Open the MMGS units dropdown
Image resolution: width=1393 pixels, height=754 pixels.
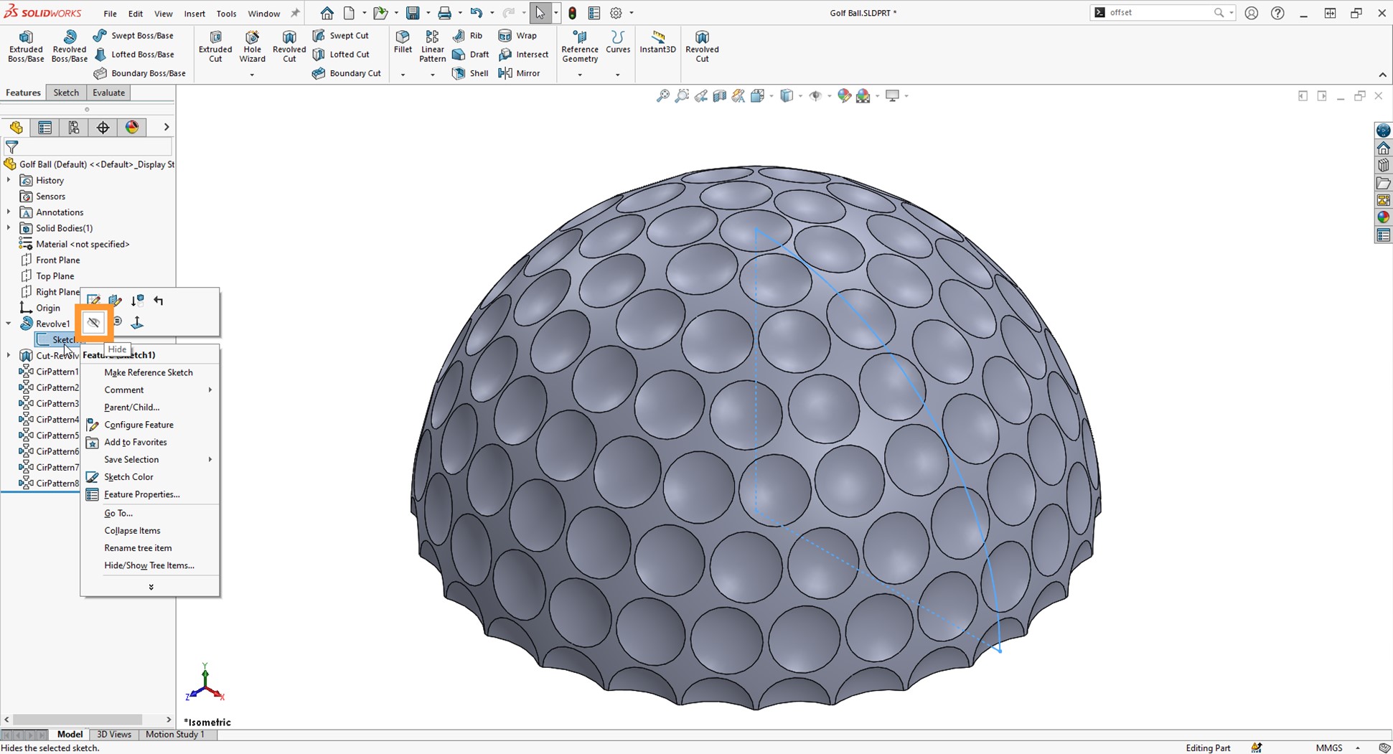click(x=1333, y=748)
